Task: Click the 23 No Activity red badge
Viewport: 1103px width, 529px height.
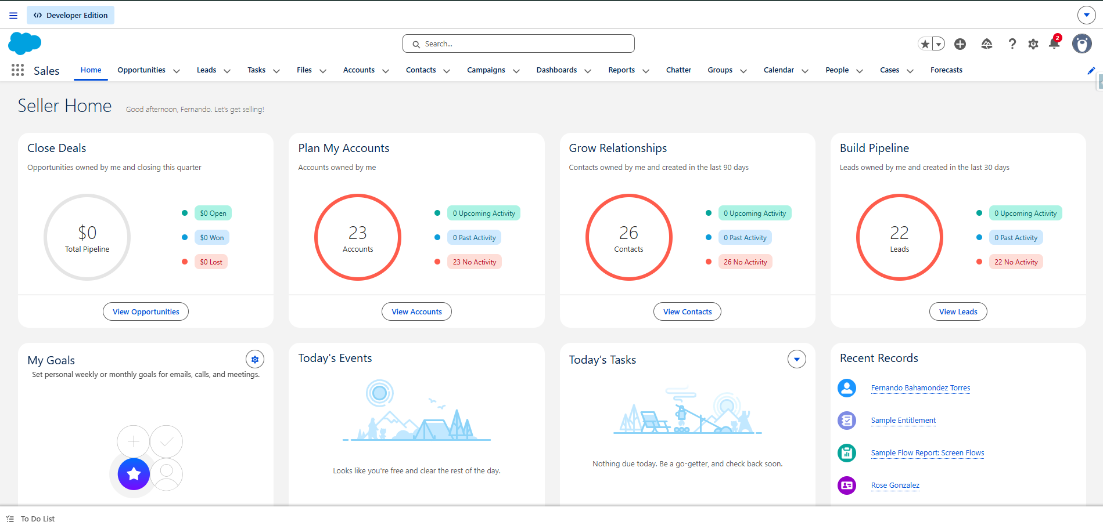Action: 474,262
